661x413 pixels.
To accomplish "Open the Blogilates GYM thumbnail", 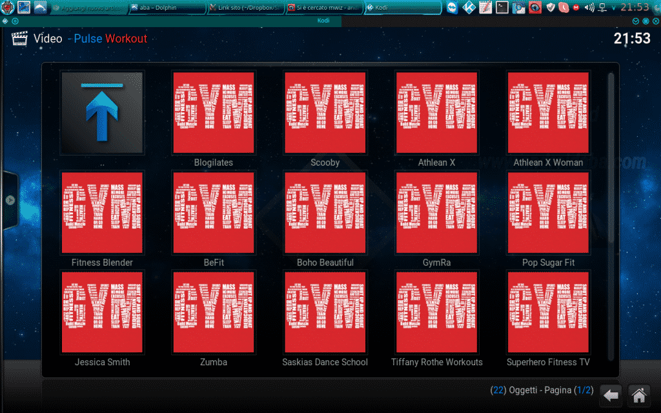I will tap(214, 112).
